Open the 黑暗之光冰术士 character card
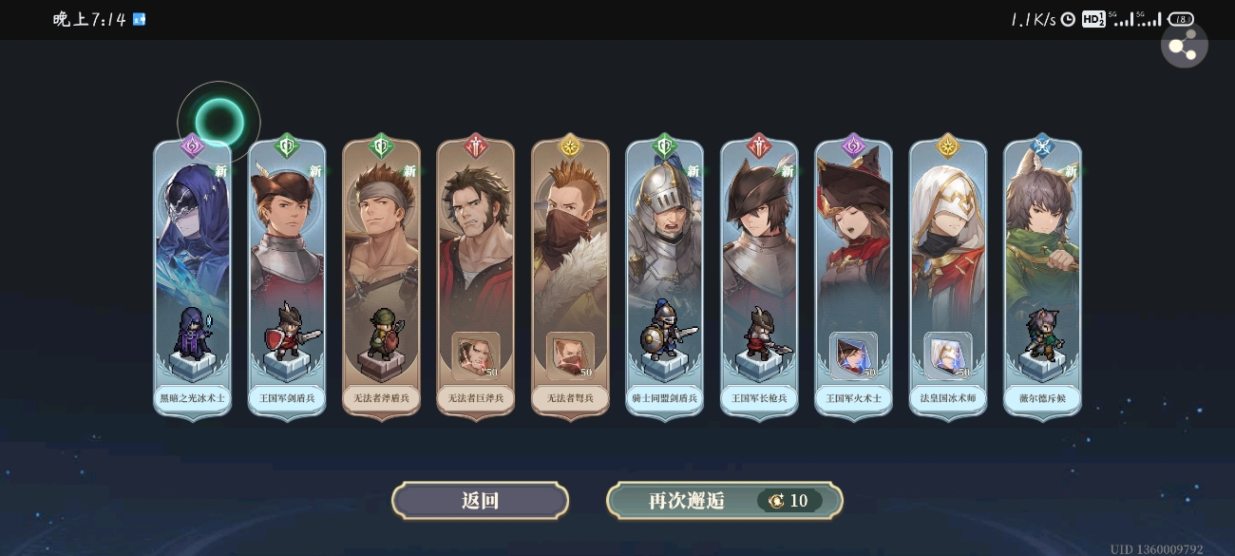Viewport: 1235px width, 556px height. pyautogui.click(x=193, y=278)
